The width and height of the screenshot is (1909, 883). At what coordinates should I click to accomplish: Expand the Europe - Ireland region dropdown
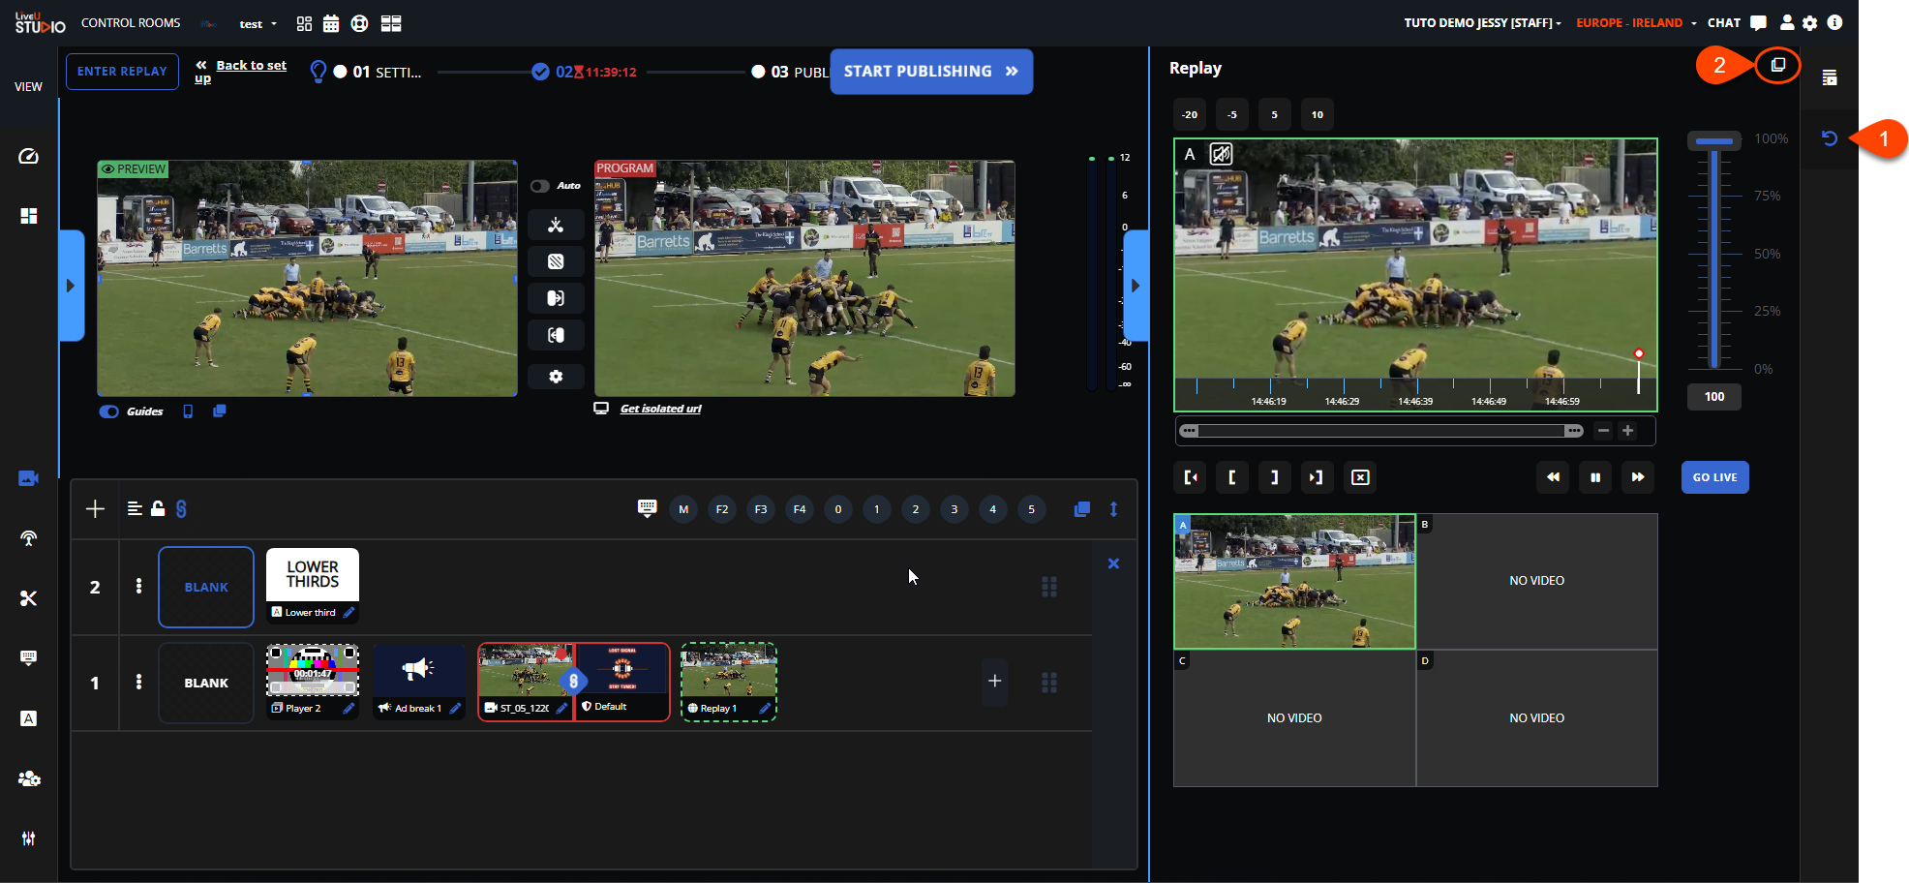click(x=1635, y=23)
